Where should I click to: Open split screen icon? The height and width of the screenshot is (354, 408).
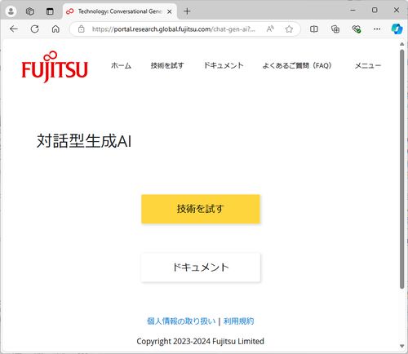314,29
